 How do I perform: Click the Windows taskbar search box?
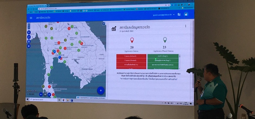pos(43,100)
